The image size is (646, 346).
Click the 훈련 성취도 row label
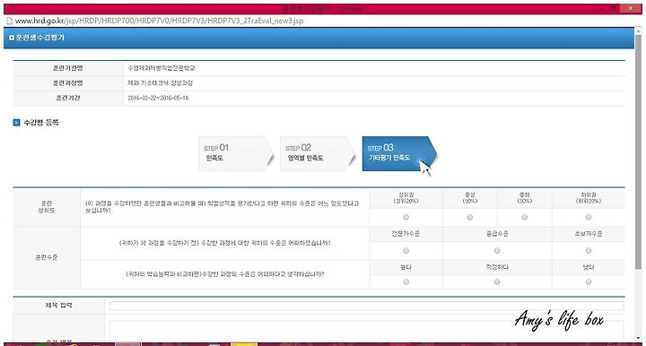click(47, 207)
